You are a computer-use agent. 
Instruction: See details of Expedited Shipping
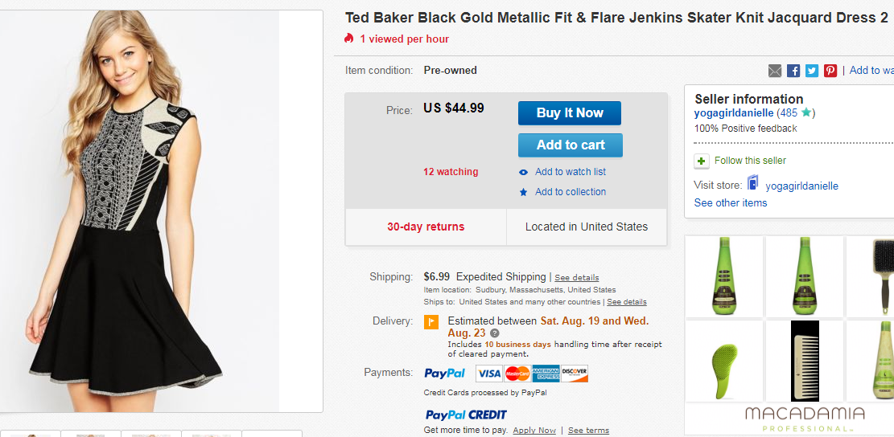(576, 278)
